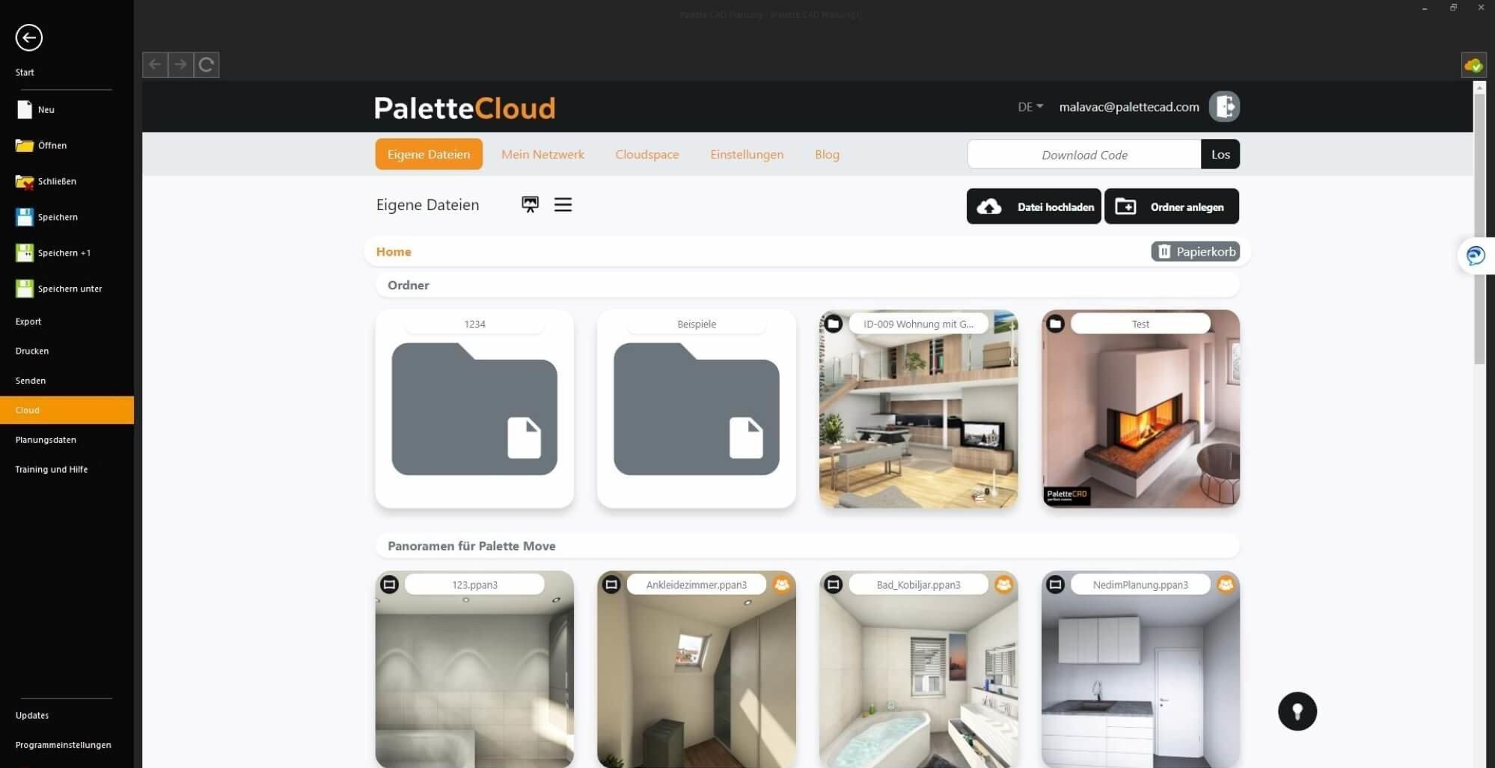The image size is (1495, 768).
Task: Open the Beispiele folder
Action: (x=696, y=408)
